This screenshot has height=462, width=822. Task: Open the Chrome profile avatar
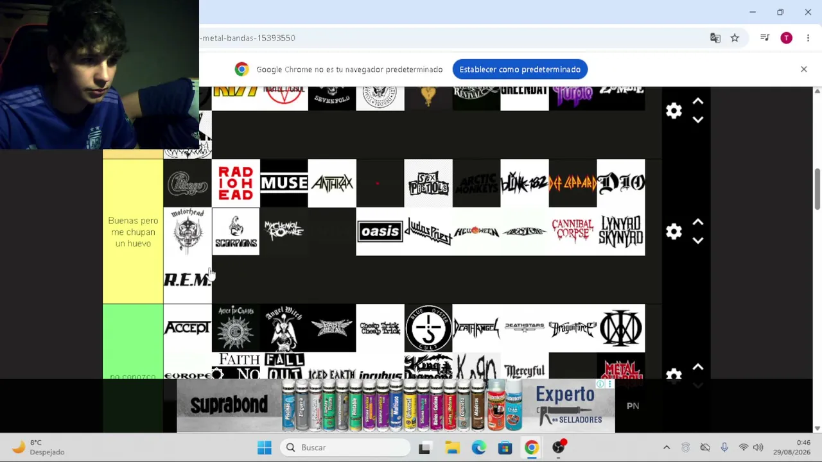pyautogui.click(x=786, y=38)
